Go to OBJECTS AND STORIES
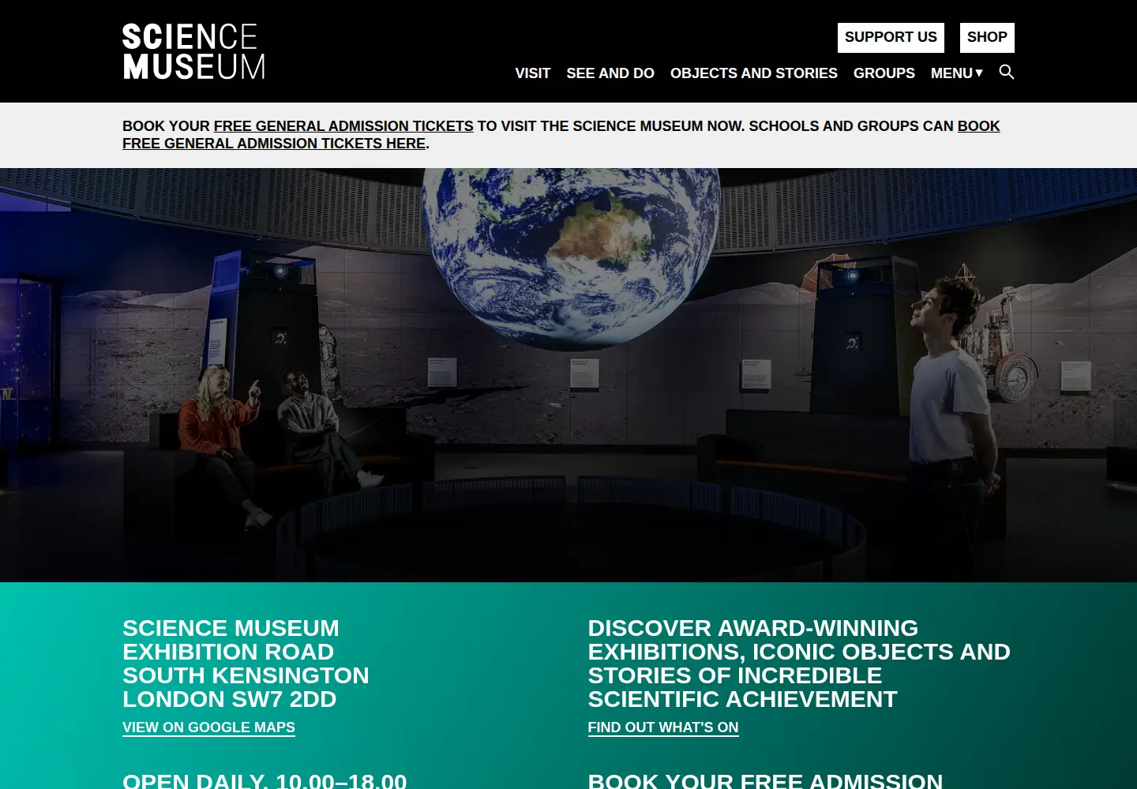This screenshot has height=789, width=1137. click(x=753, y=73)
